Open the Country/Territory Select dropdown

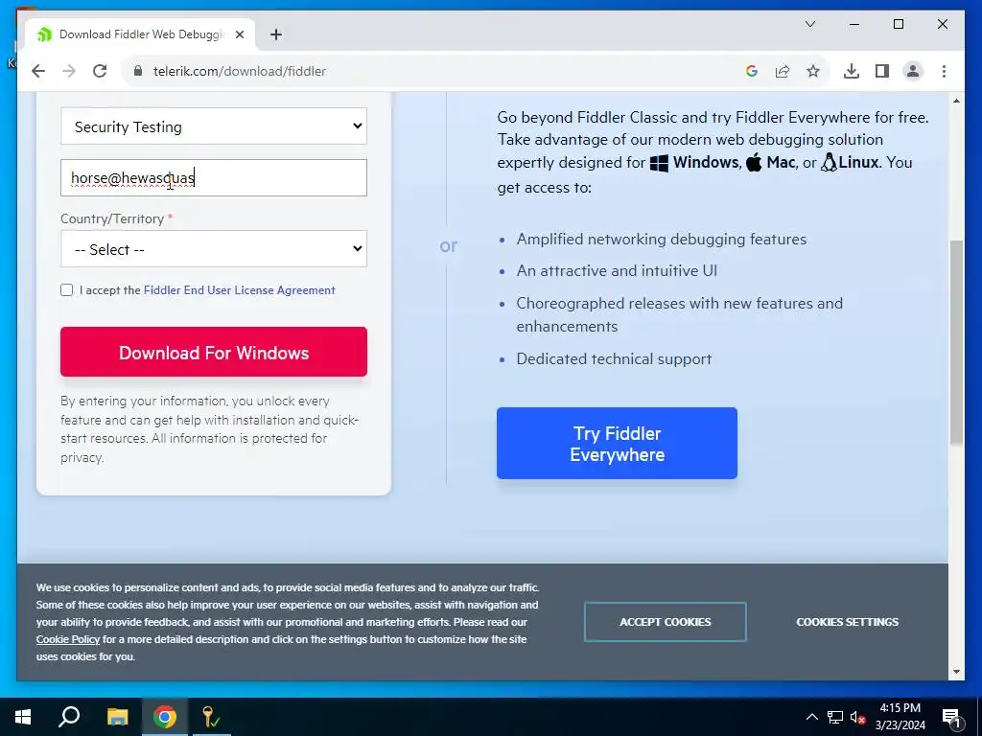point(214,249)
